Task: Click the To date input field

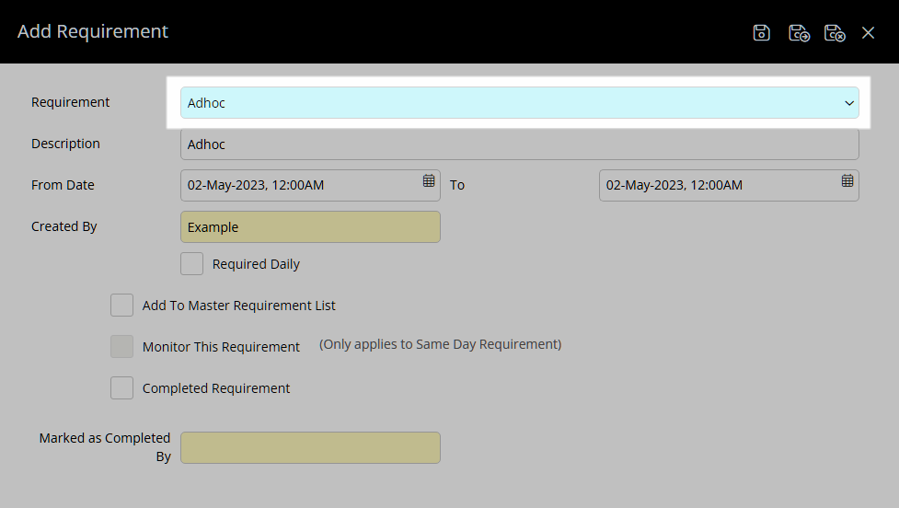Action: pos(729,185)
